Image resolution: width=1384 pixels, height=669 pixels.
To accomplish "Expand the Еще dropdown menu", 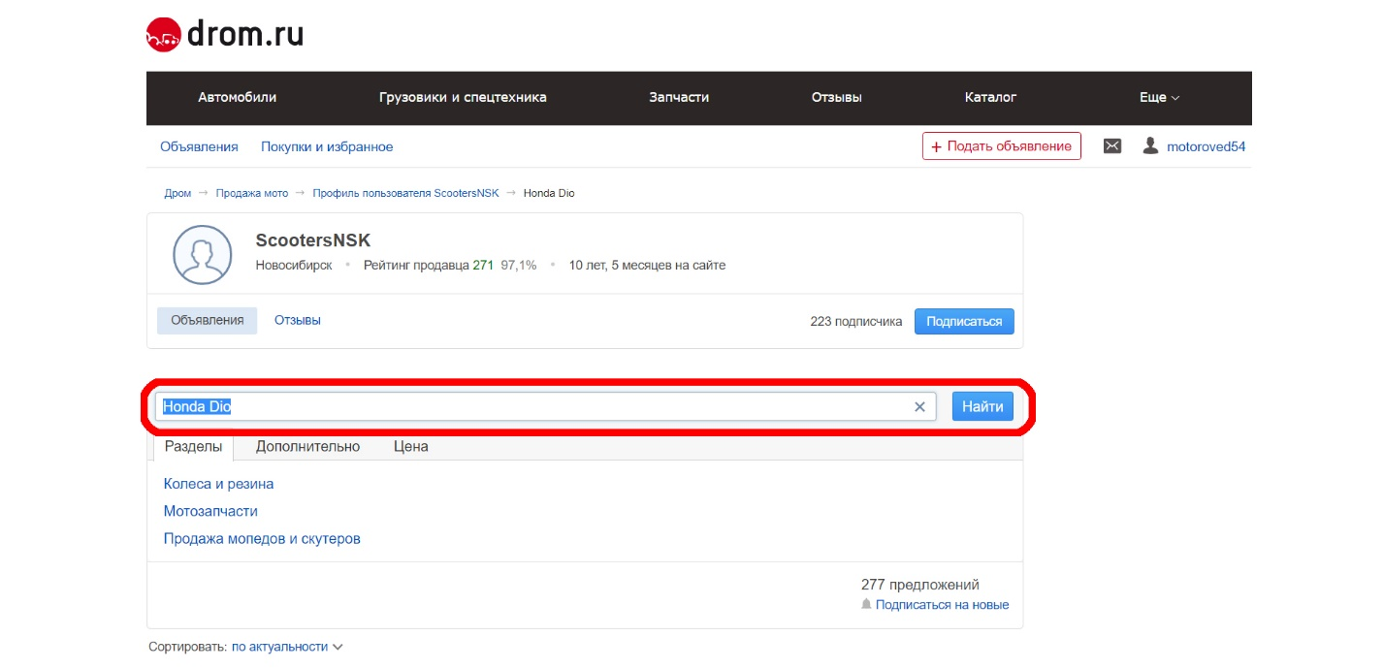I will point(1159,97).
